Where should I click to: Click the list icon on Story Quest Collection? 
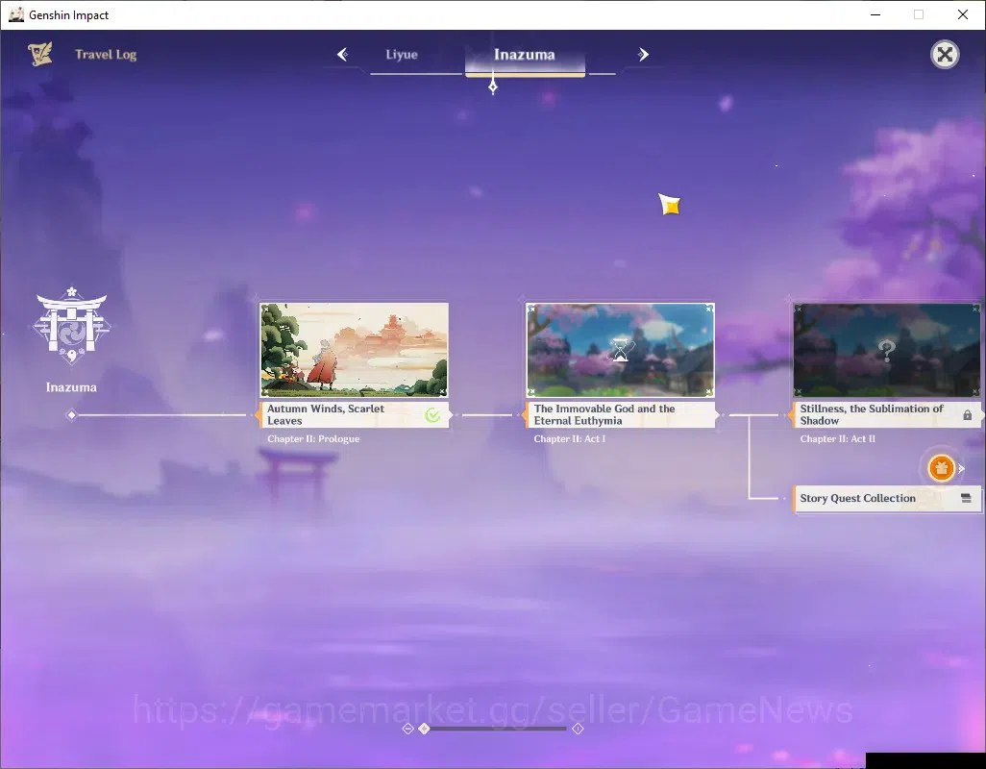point(966,498)
